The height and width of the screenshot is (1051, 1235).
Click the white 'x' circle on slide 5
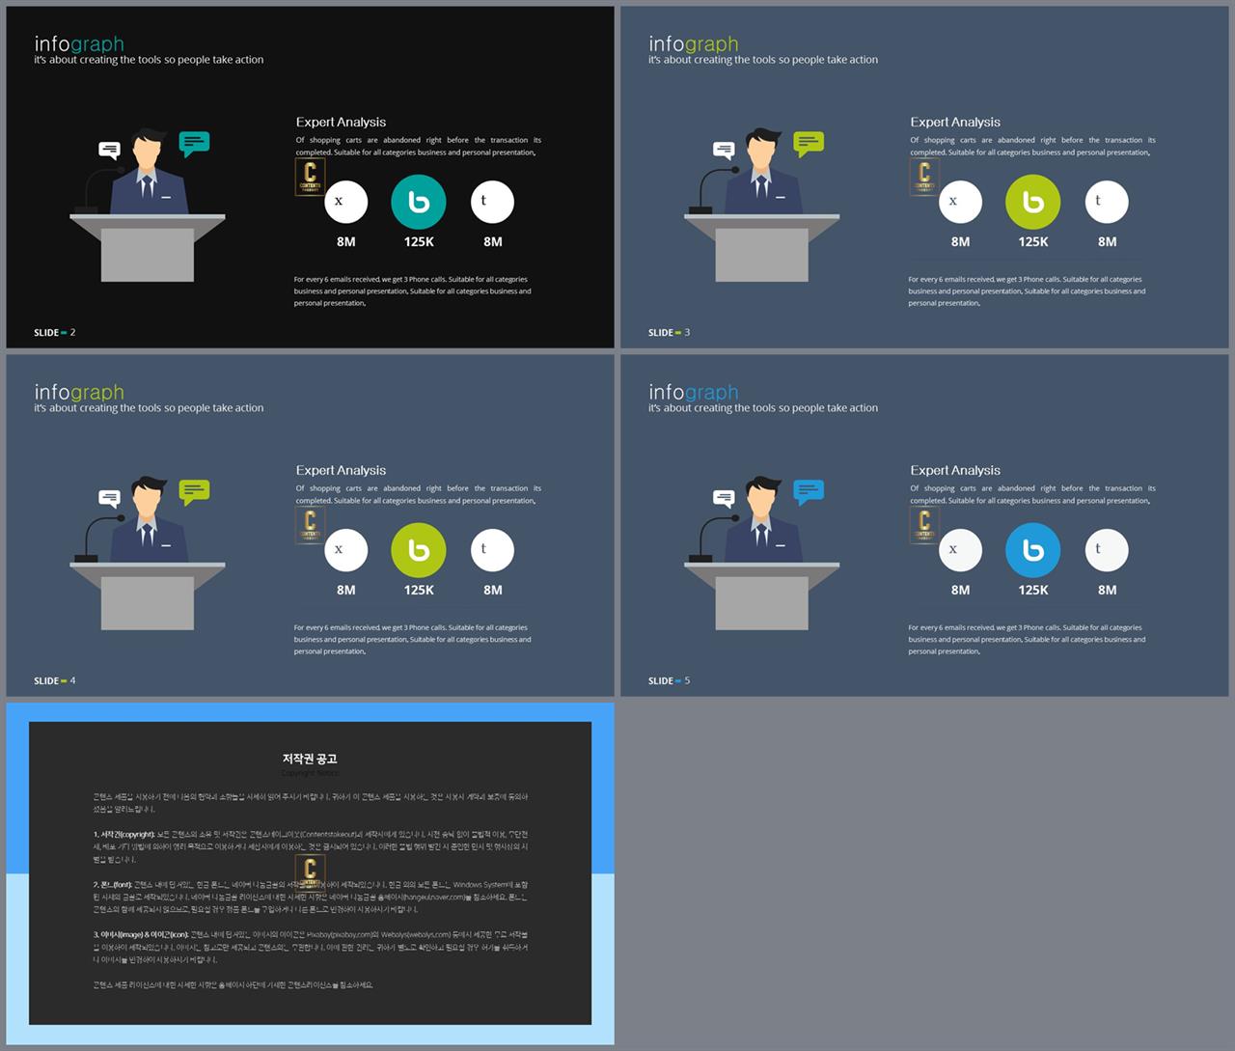[960, 550]
